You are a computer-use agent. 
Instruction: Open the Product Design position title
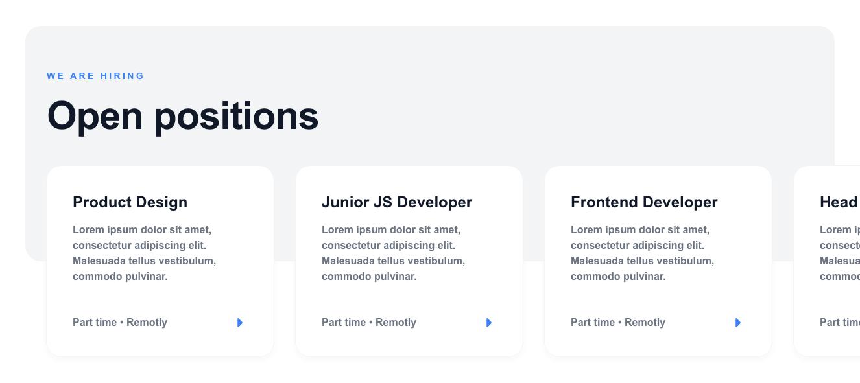point(130,202)
